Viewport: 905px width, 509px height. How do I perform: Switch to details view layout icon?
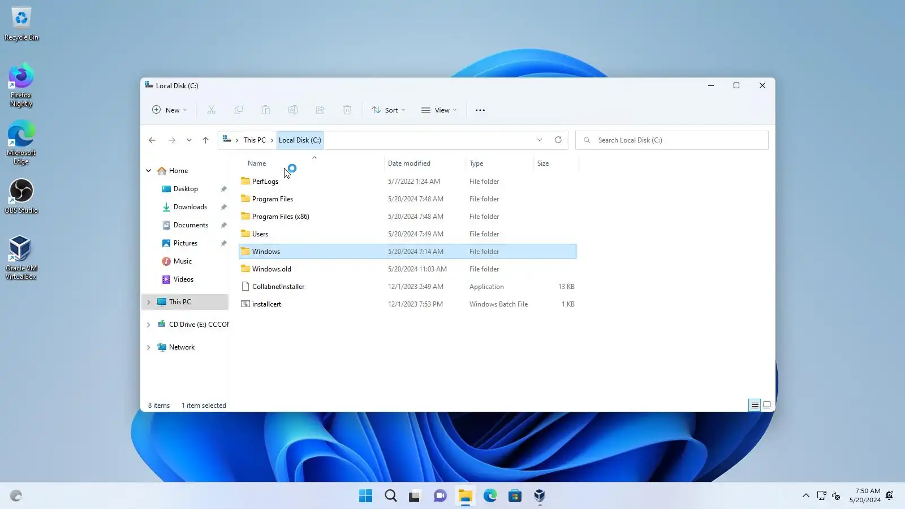coord(755,405)
